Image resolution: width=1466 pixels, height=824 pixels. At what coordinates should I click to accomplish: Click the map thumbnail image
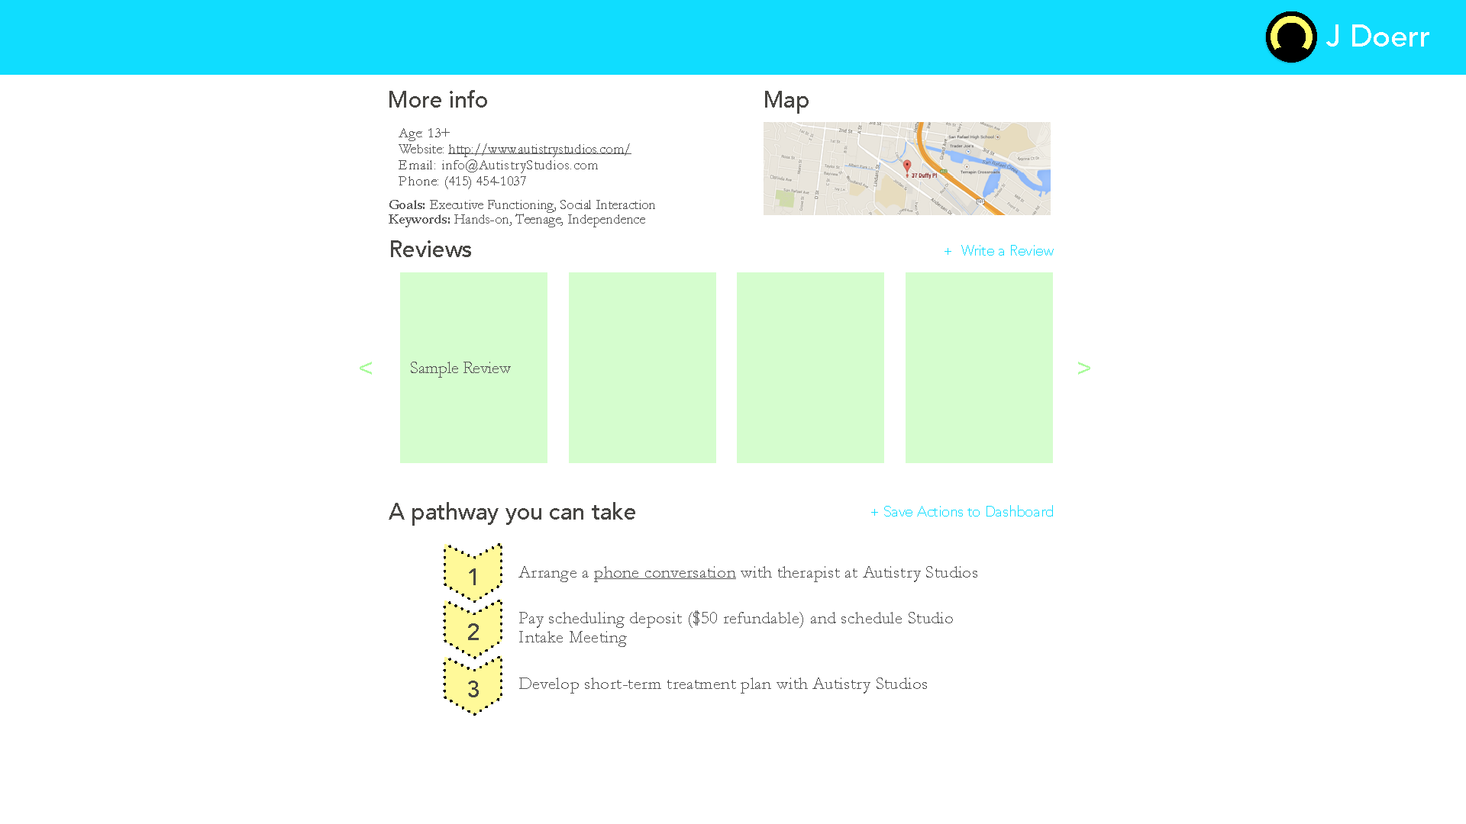pos(906,168)
